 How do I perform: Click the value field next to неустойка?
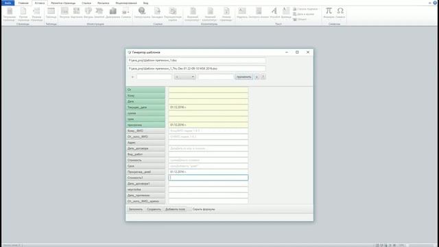(209, 189)
